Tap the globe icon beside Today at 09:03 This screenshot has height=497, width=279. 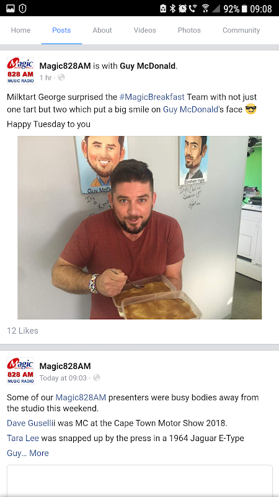(x=97, y=378)
